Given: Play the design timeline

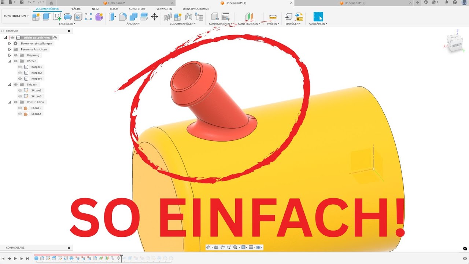Looking at the screenshot, I should [15, 258].
